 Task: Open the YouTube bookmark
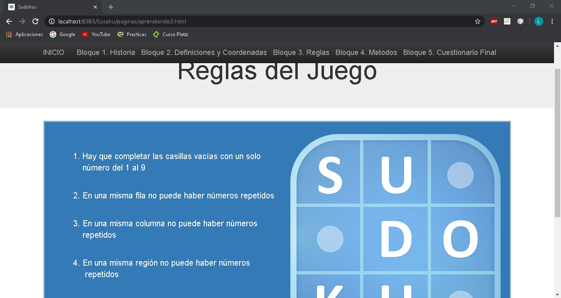[96, 34]
